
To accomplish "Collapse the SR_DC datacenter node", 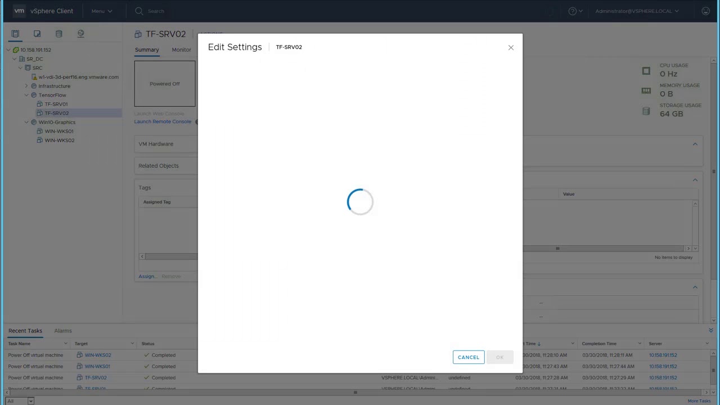I will pos(15,59).
